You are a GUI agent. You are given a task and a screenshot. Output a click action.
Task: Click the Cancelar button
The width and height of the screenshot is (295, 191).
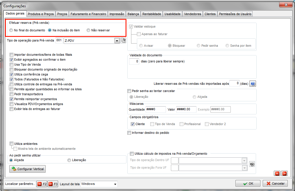click(275, 183)
